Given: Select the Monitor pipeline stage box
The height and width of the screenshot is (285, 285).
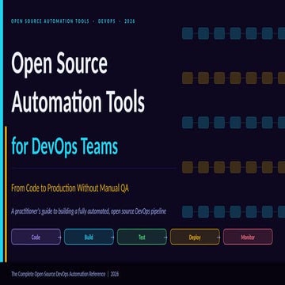Looking at the screenshot, I should (248, 237).
